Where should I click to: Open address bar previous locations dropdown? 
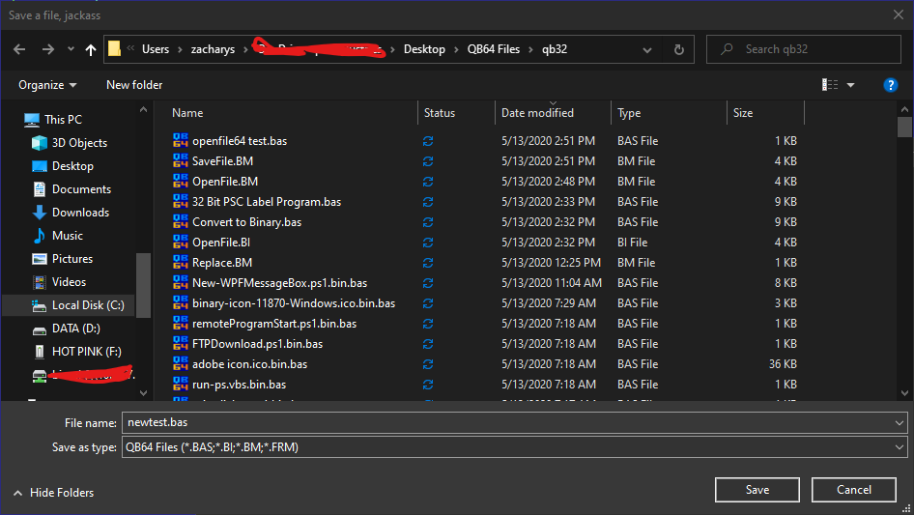[x=648, y=49]
